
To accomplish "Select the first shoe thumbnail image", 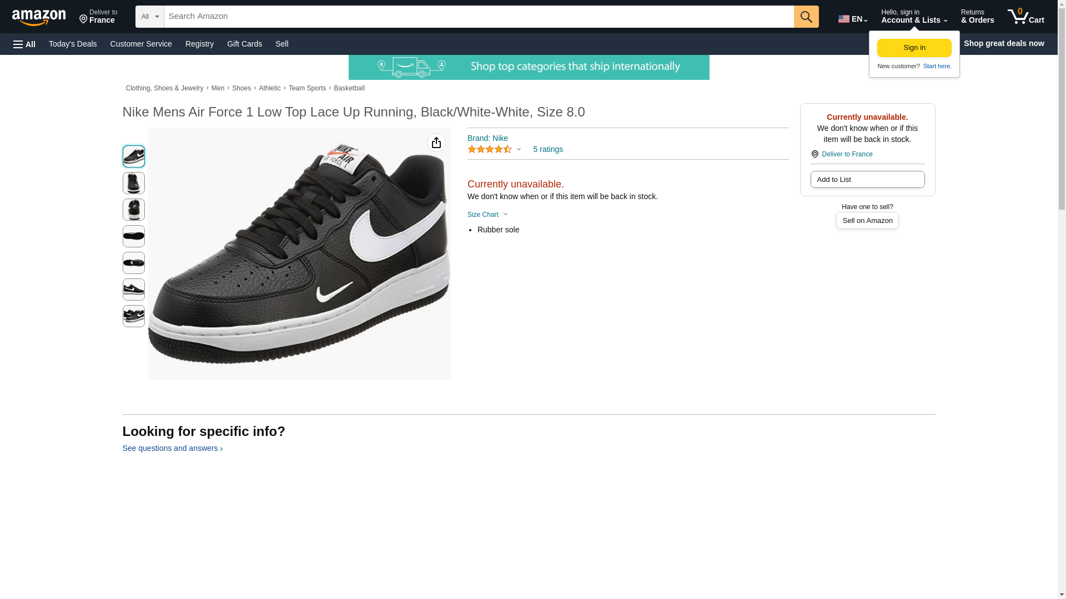I will click(134, 156).
